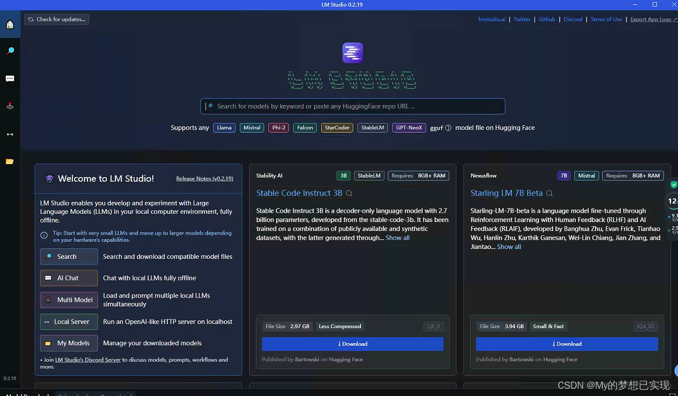
Task: Open the My Models button in Welcome panel
Action: (69, 343)
